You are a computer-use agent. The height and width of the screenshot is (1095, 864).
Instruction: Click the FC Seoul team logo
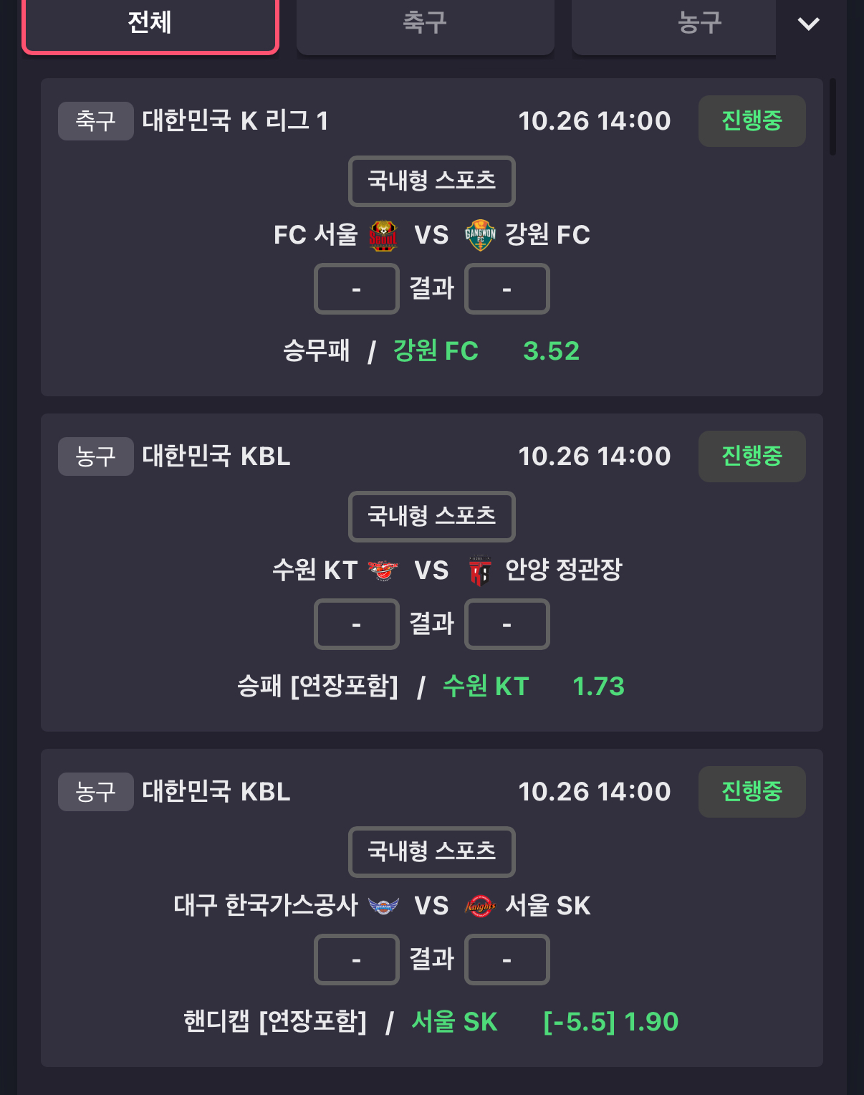click(383, 235)
